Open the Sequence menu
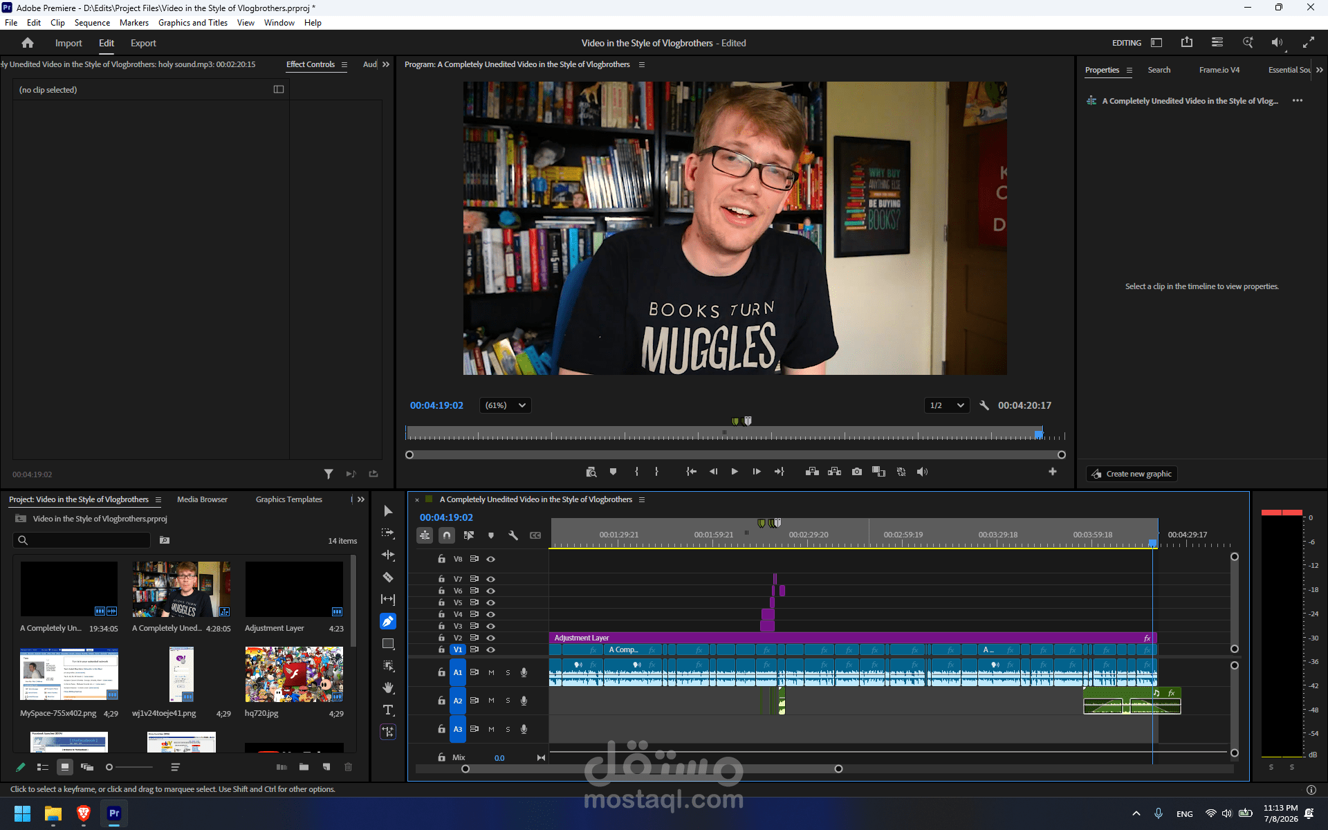Screen dimensions: 1328x830 coord(92,23)
